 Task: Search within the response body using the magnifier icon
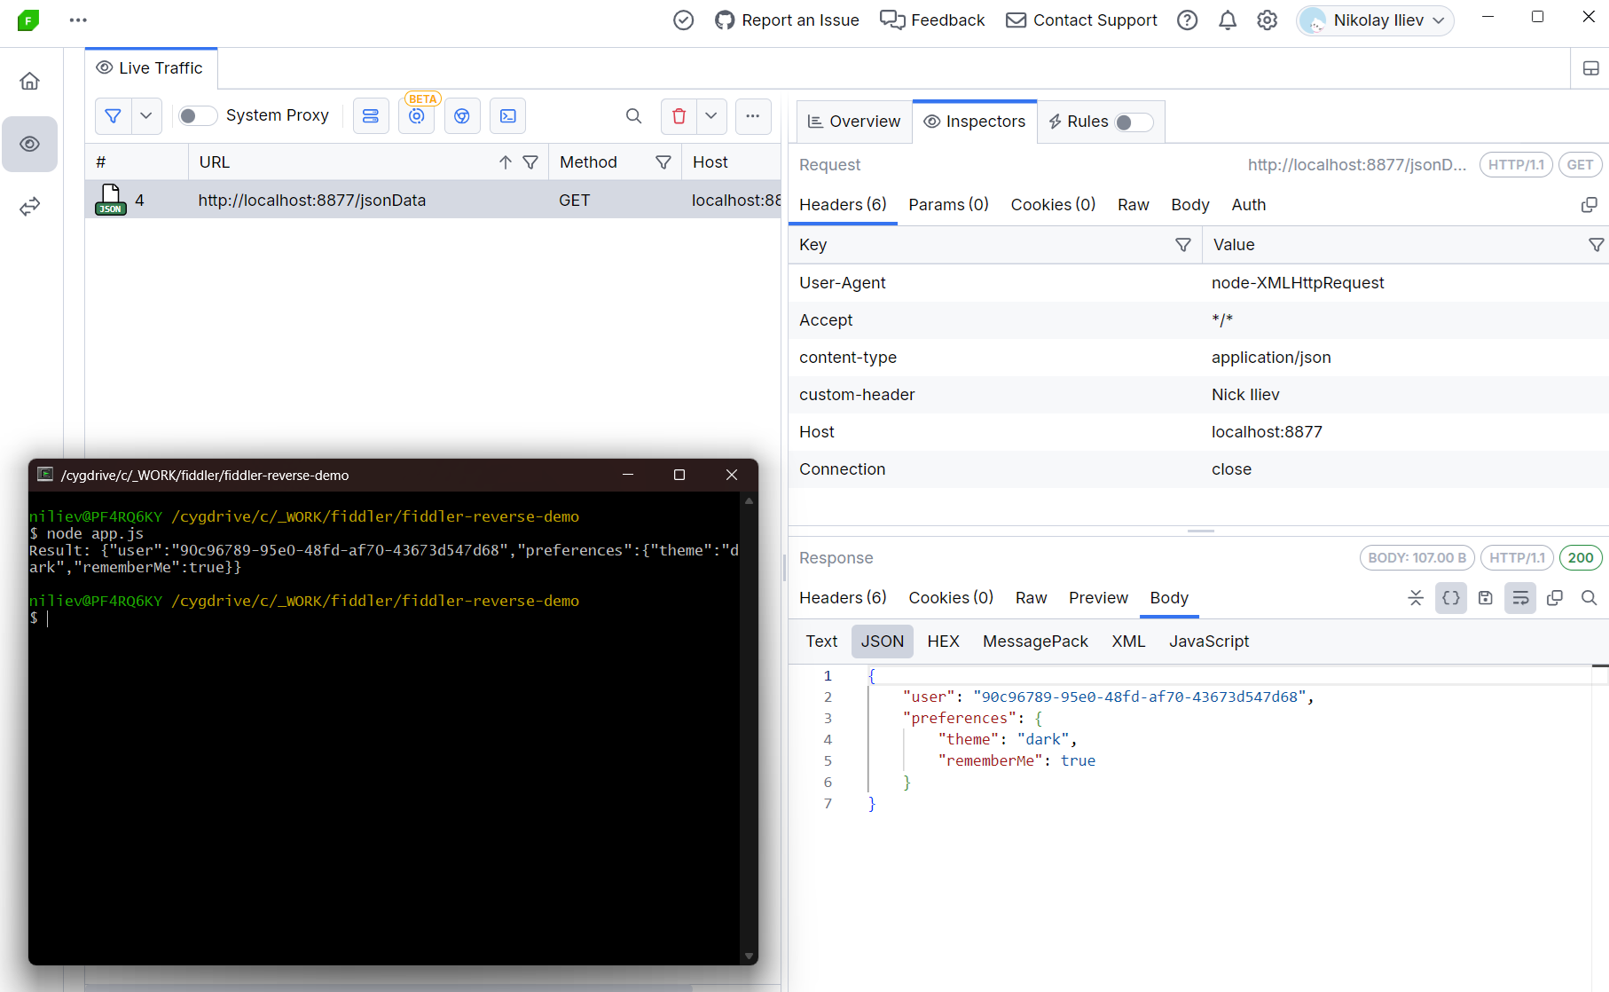tap(1589, 598)
